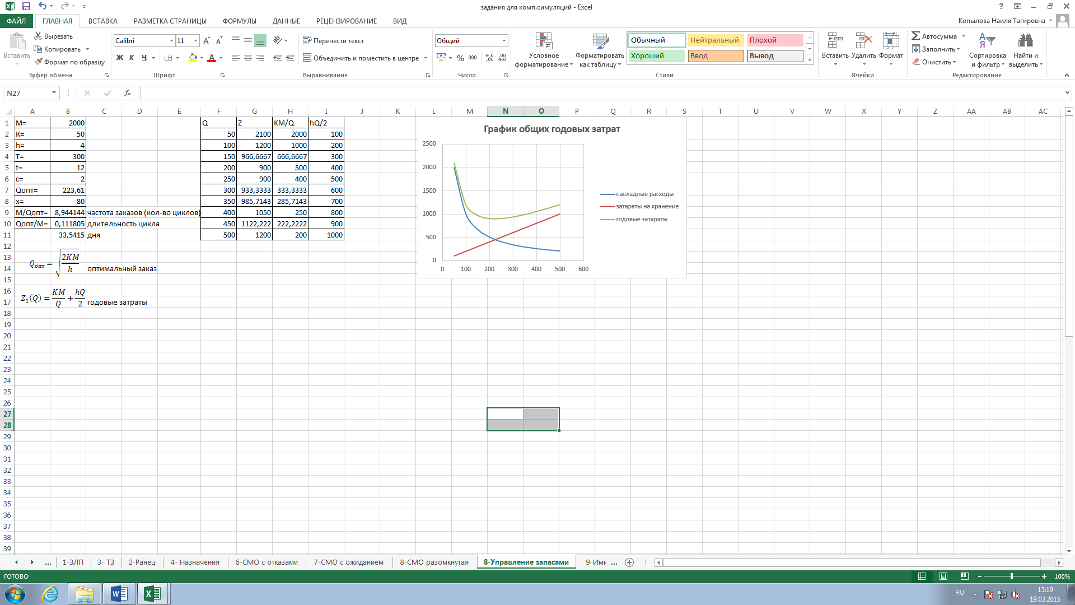Open Internet Explorer from the taskbar
The height and width of the screenshot is (605, 1075).
50,594
